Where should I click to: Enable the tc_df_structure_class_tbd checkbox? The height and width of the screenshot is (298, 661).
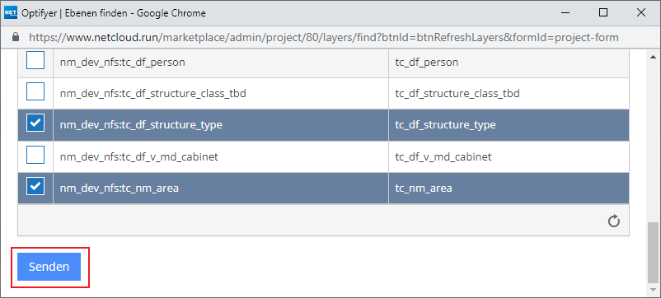pyautogui.click(x=35, y=91)
